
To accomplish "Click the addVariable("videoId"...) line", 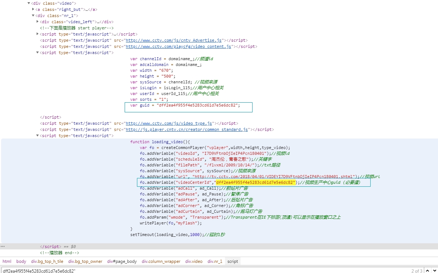I will (215, 153).
